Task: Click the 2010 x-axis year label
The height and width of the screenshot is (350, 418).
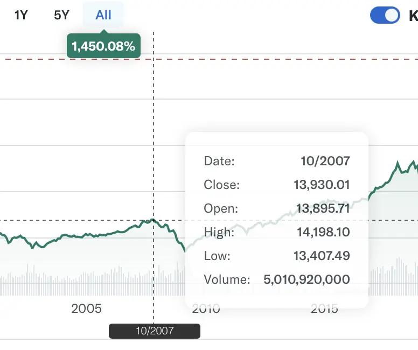Action: [x=206, y=309]
